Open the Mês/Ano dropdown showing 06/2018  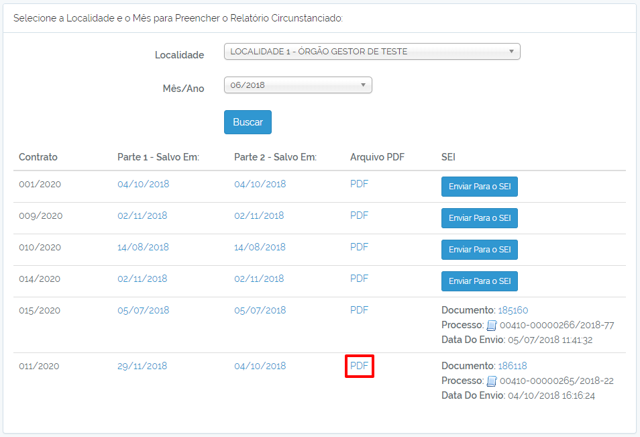pyautogui.click(x=298, y=85)
